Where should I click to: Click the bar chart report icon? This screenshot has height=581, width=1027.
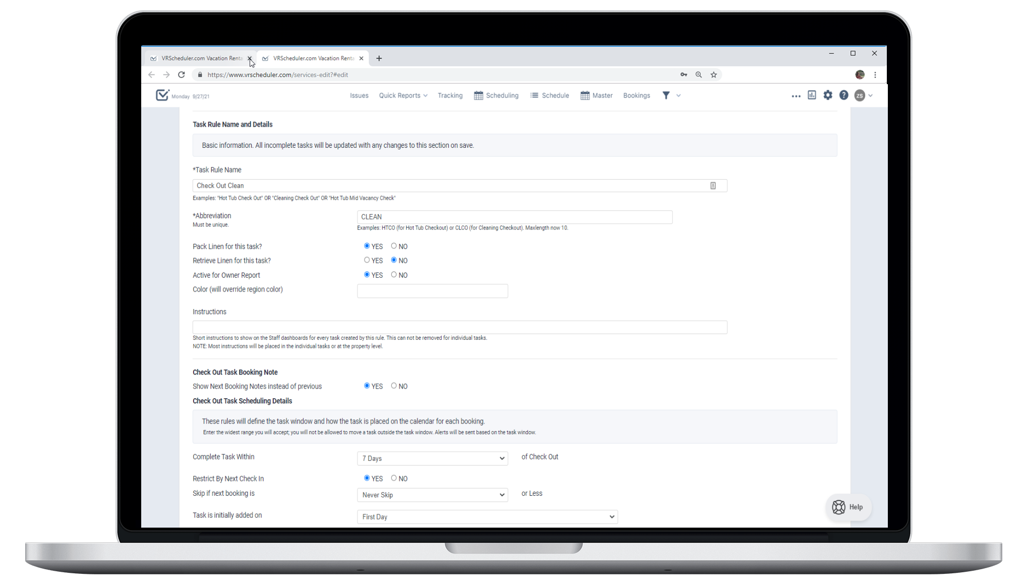(x=812, y=95)
